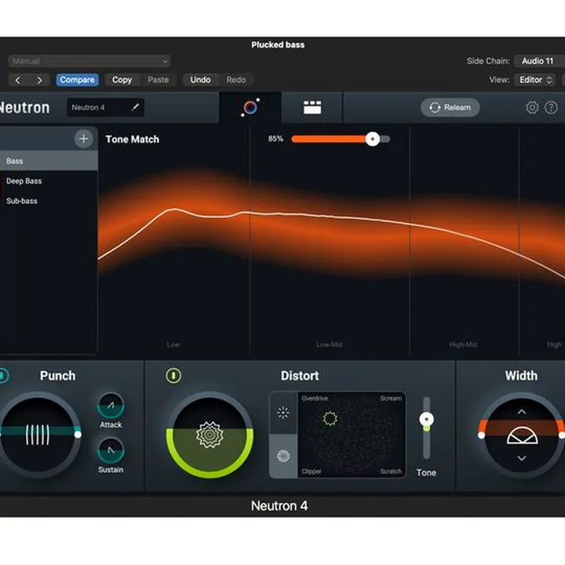This screenshot has width=565, height=565.
Task: Click the Redo button
Action: (x=236, y=79)
